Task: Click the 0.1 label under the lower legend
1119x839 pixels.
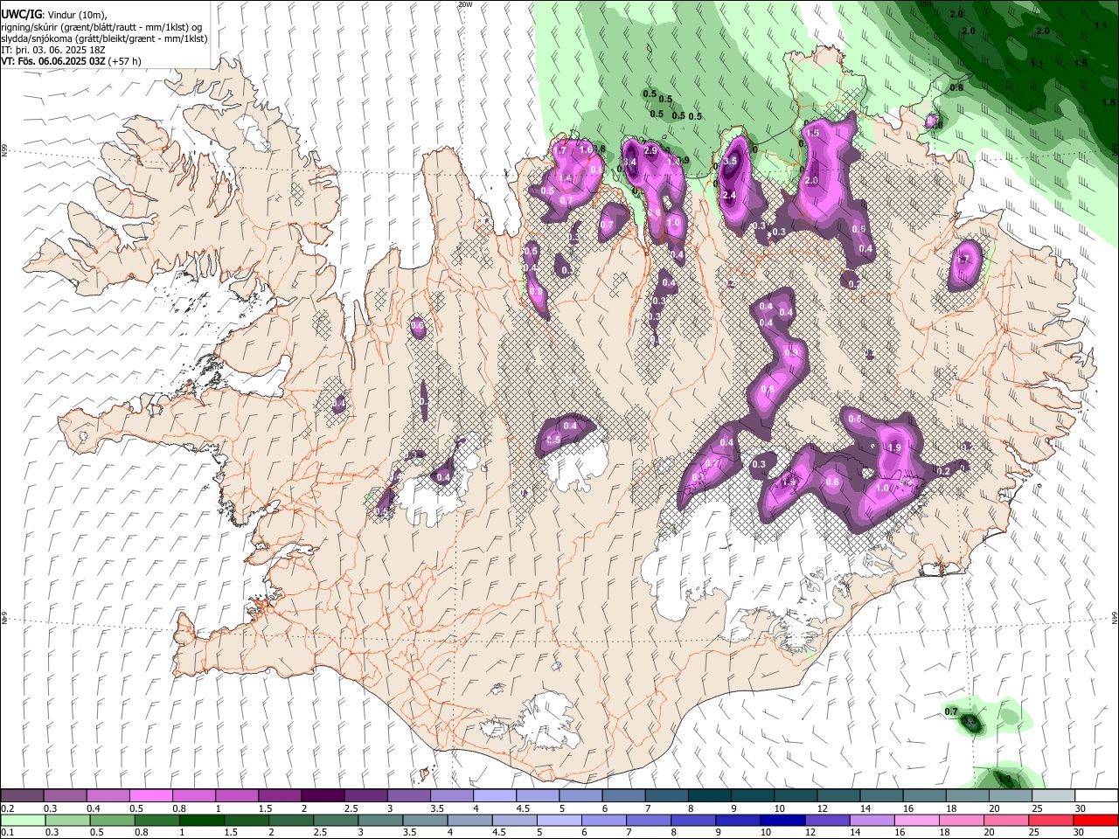Action: coord(7,834)
